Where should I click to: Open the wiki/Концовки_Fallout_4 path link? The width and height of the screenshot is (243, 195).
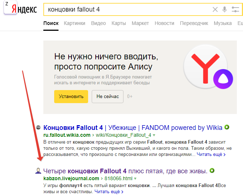pos(123,135)
